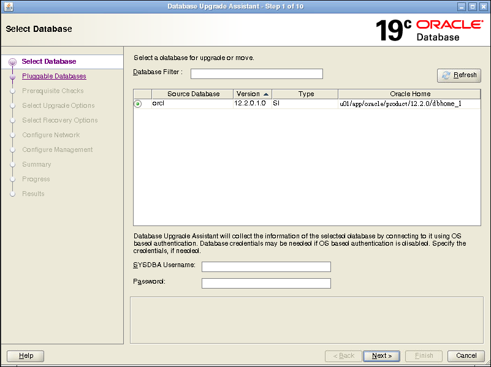Click the Source Database column header
Screen dimensions: 491x367
tap(193, 94)
